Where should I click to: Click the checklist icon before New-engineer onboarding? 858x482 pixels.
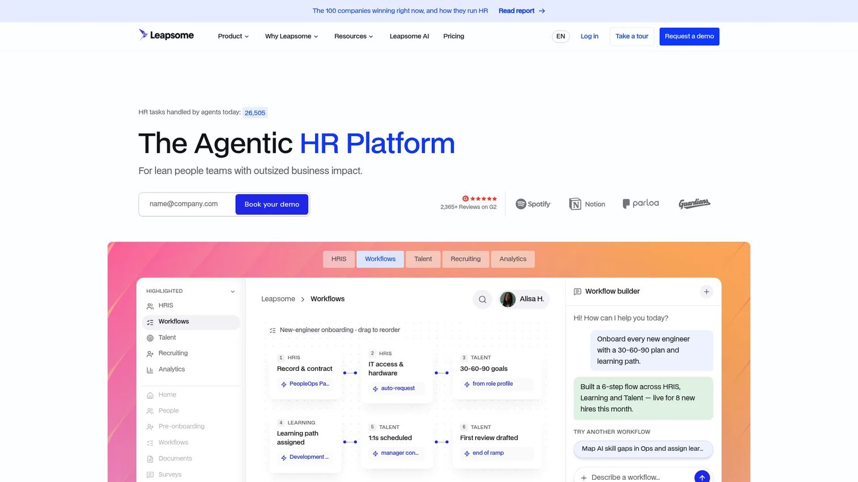pyautogui.click(x=273, y=330)
